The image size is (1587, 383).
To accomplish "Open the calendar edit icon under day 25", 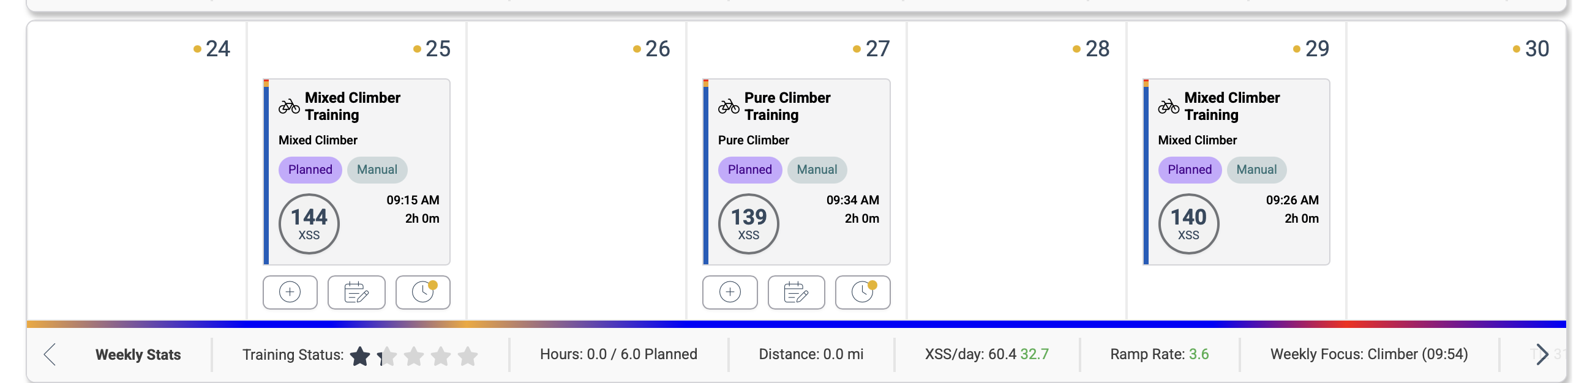I will pyautogui.click(x=356, y=292).
